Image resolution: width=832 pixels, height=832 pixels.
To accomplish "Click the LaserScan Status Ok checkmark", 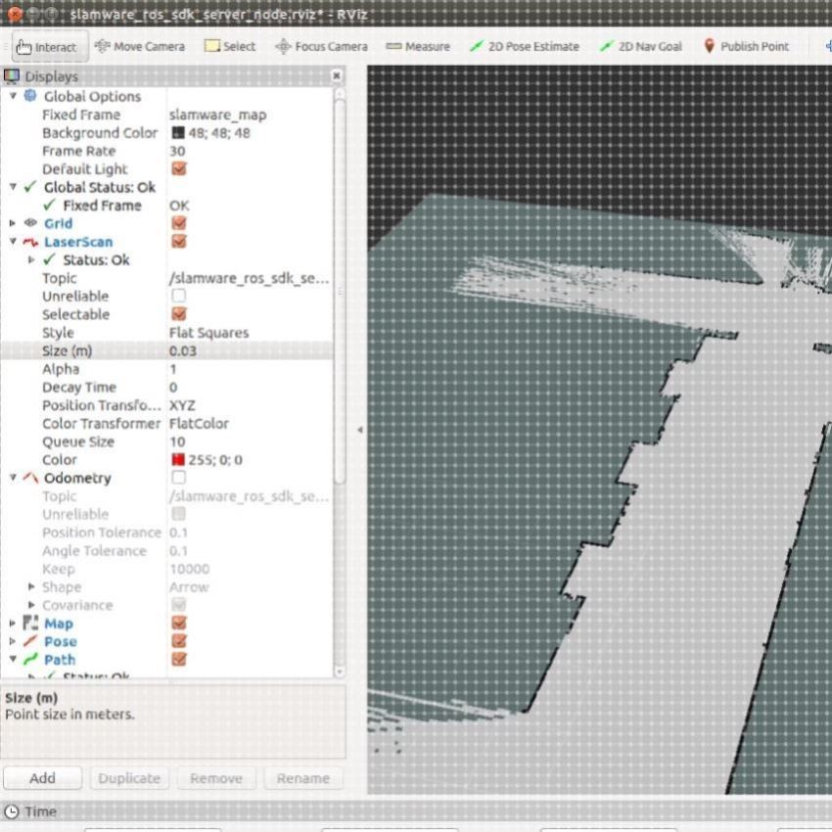I will coord(49,259).
